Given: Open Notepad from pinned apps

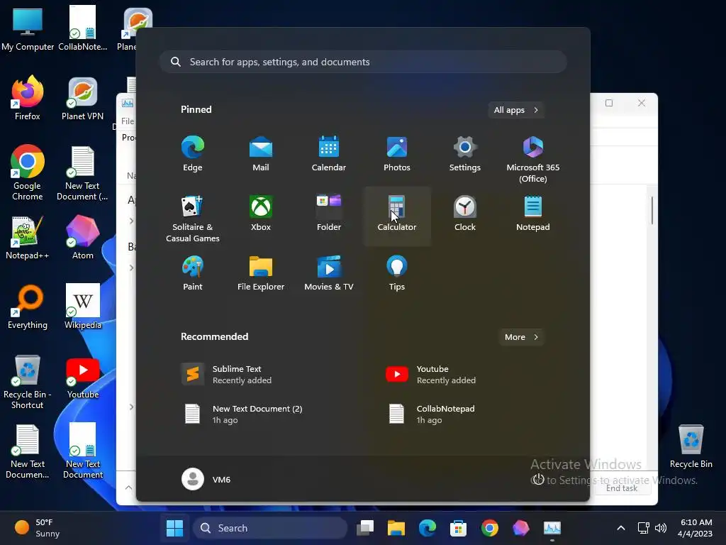Looking at the screenshot, I should 533,214.
